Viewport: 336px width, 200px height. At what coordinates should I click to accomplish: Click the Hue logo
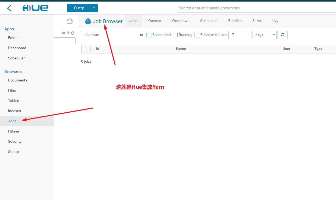(35, 8)
